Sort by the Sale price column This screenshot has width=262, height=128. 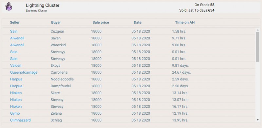(101, 22)
